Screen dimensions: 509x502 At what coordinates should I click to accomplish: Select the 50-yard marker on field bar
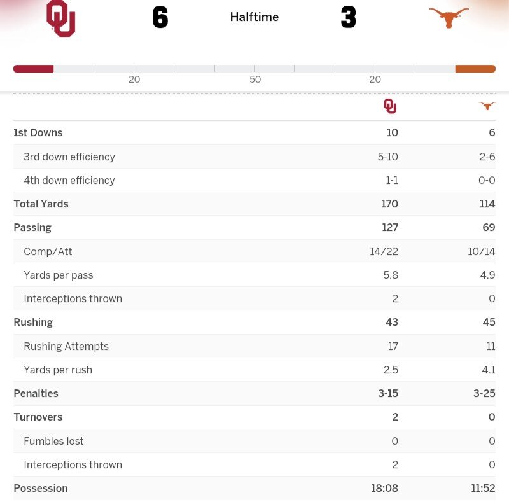tap(254, 80)
